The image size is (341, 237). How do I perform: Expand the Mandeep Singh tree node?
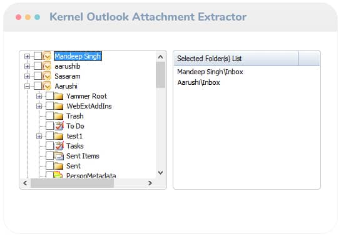[27, 56]
